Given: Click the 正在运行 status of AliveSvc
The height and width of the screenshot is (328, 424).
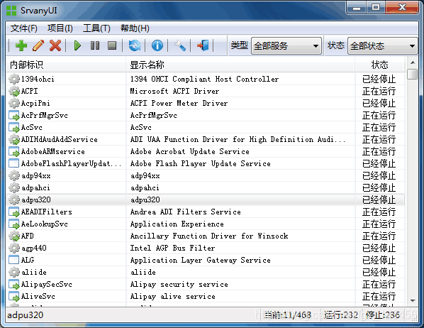Looking at the screenshot, I should 379,296.
